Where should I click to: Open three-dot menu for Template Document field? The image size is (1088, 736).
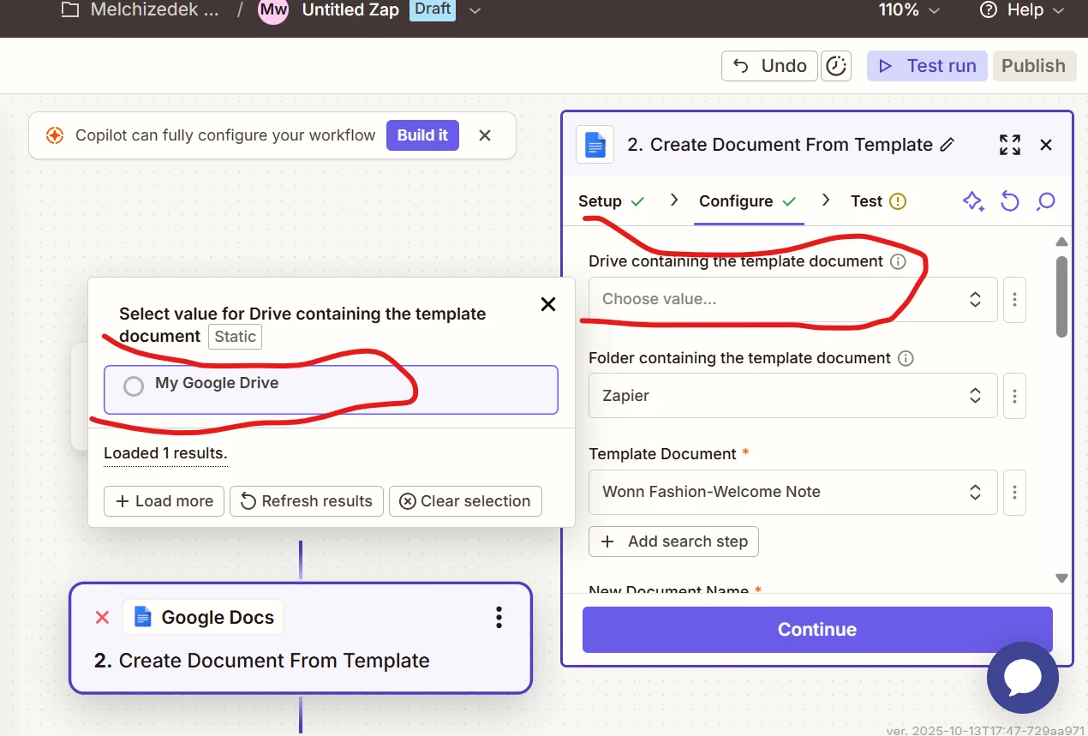[x=1014, y=492]
